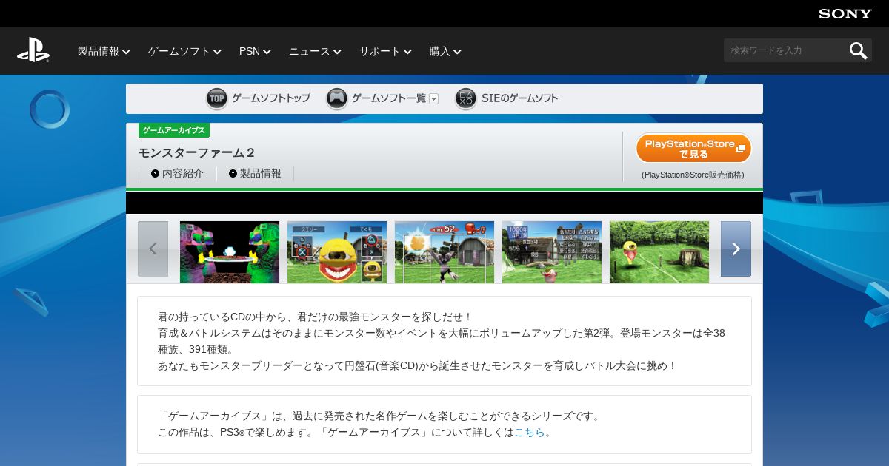
Task: Click the controller icon beside ゲームソフト一覧
Action: (x=337, y=98)
